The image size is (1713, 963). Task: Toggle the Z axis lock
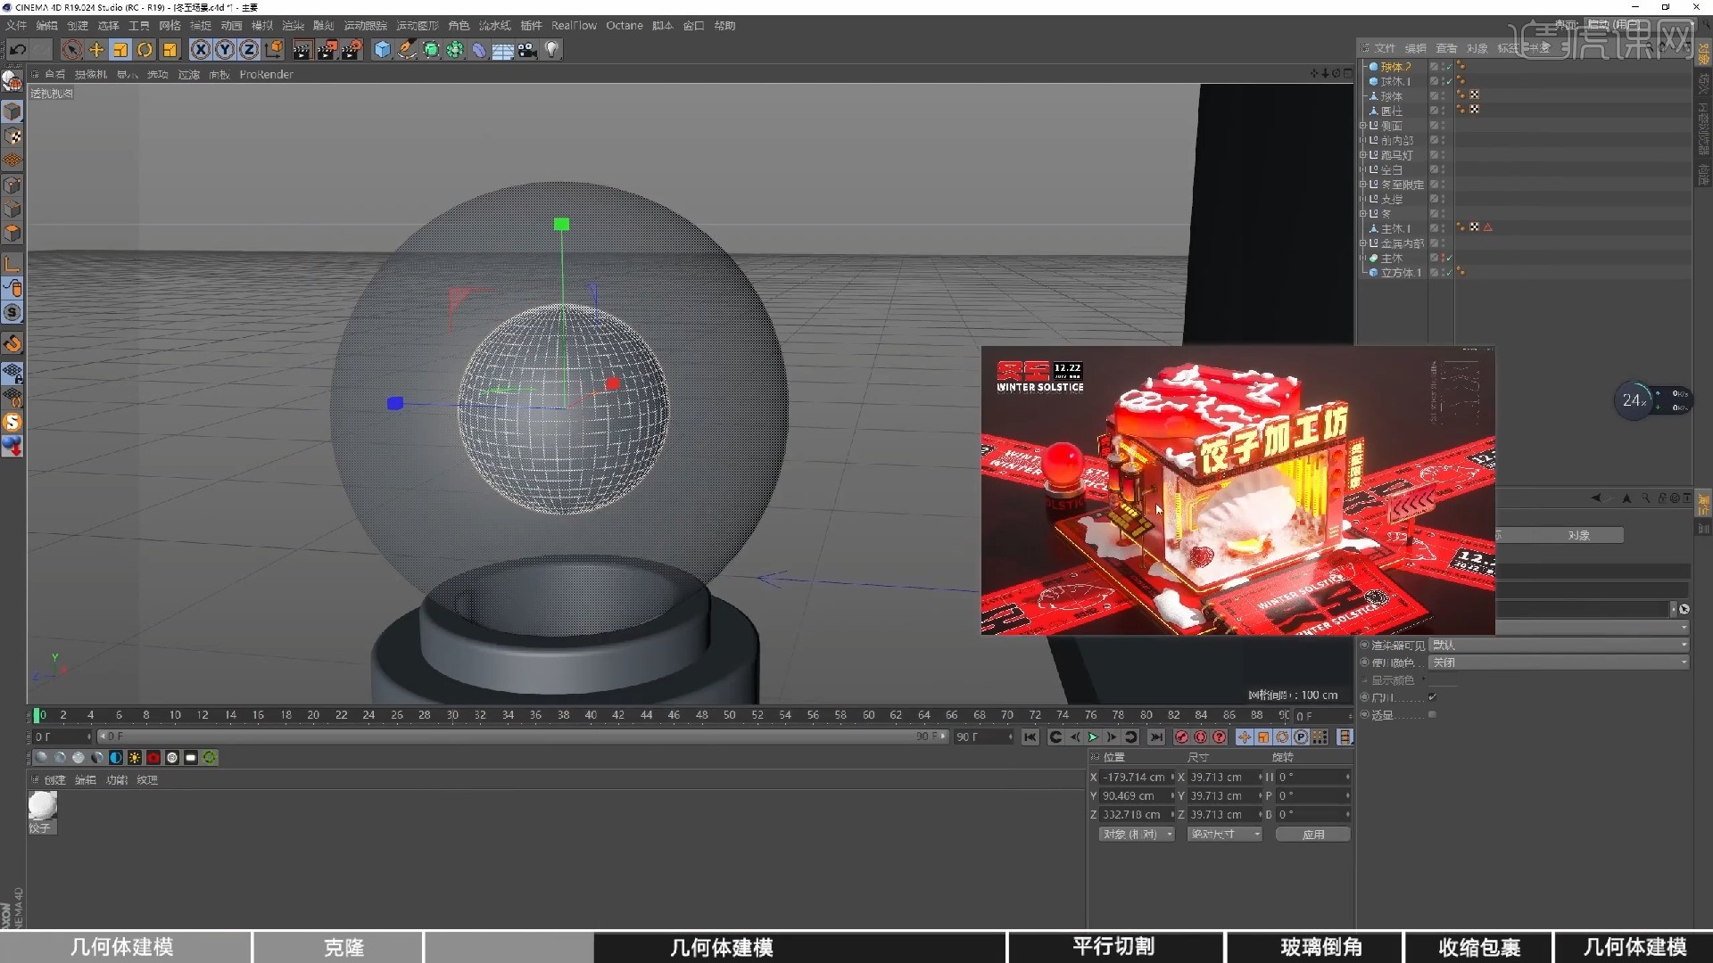pyautogui.click(x=249, y=50)
